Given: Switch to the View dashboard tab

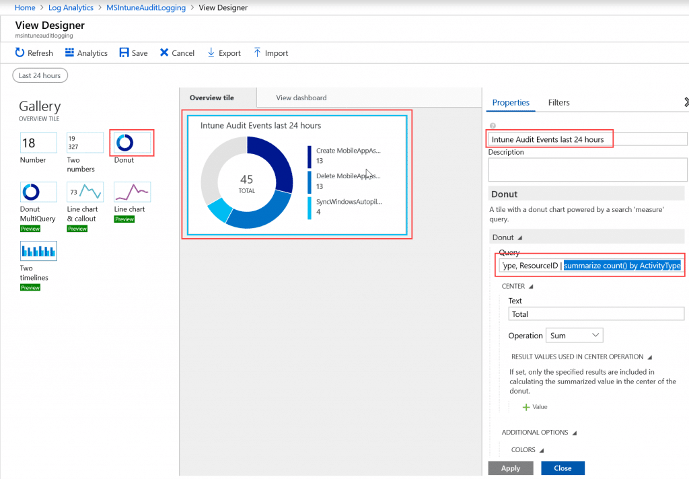Looking at the screenshot, I should click(x=301, y=98).
